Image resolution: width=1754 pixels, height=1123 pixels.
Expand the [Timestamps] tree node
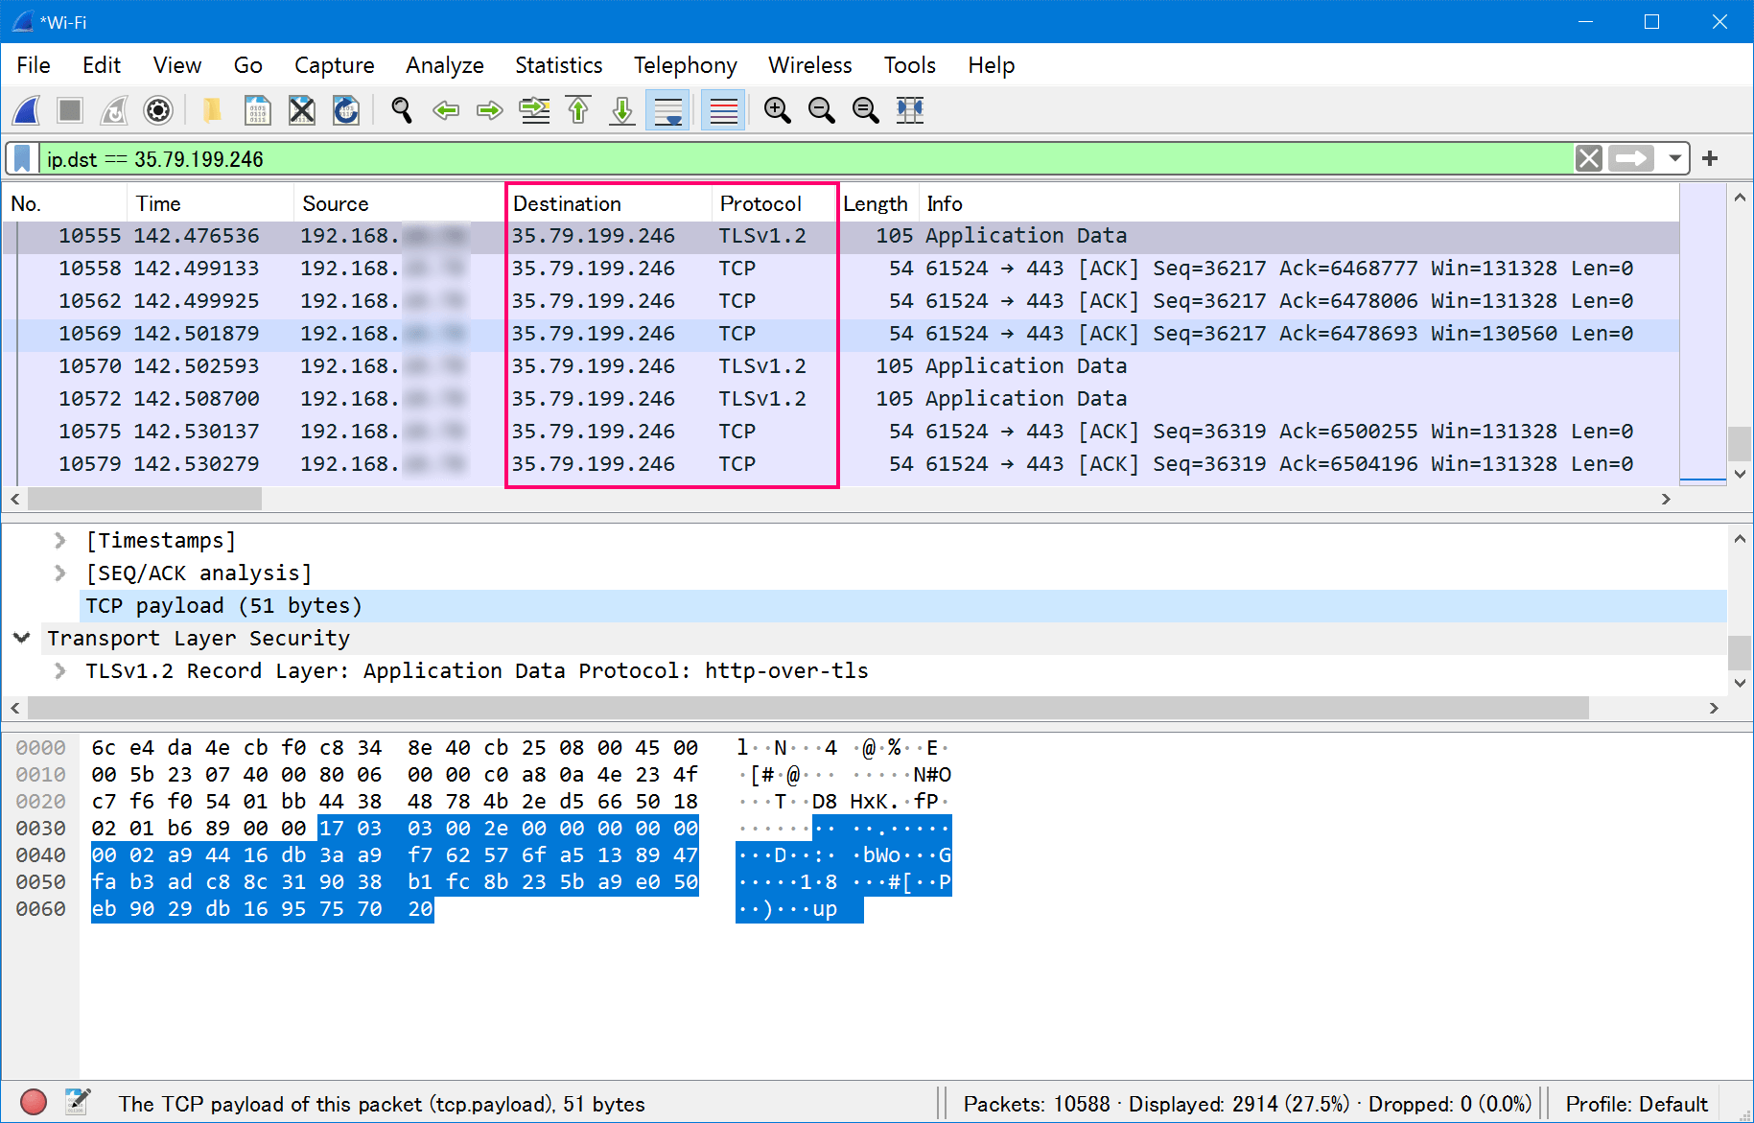[60, 541]
